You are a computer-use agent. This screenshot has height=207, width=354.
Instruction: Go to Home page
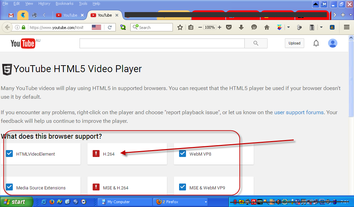(x=267, y=28)
